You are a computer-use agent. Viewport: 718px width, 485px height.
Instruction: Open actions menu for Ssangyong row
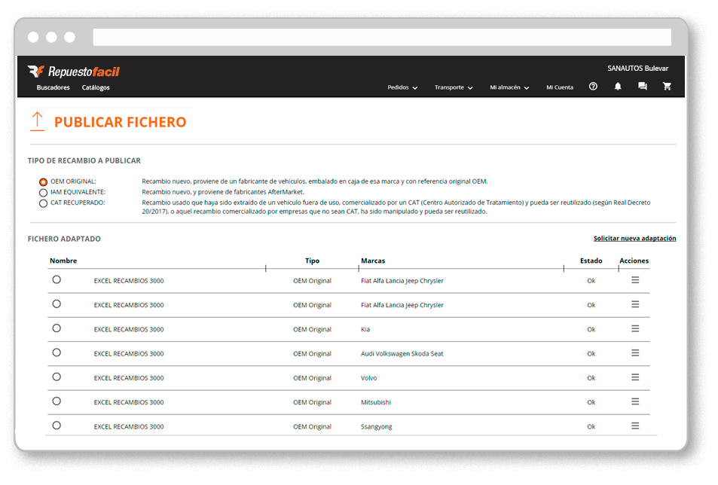click(x=635, y=426)
